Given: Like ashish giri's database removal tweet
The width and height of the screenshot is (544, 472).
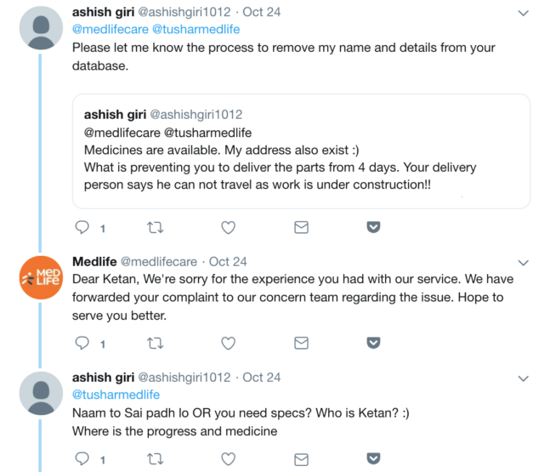Looking at the screenshot, I should point(228,228).
